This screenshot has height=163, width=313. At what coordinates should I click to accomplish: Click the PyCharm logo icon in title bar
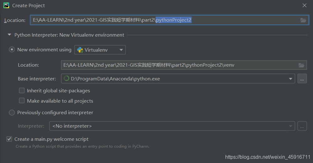coord(6,5)
